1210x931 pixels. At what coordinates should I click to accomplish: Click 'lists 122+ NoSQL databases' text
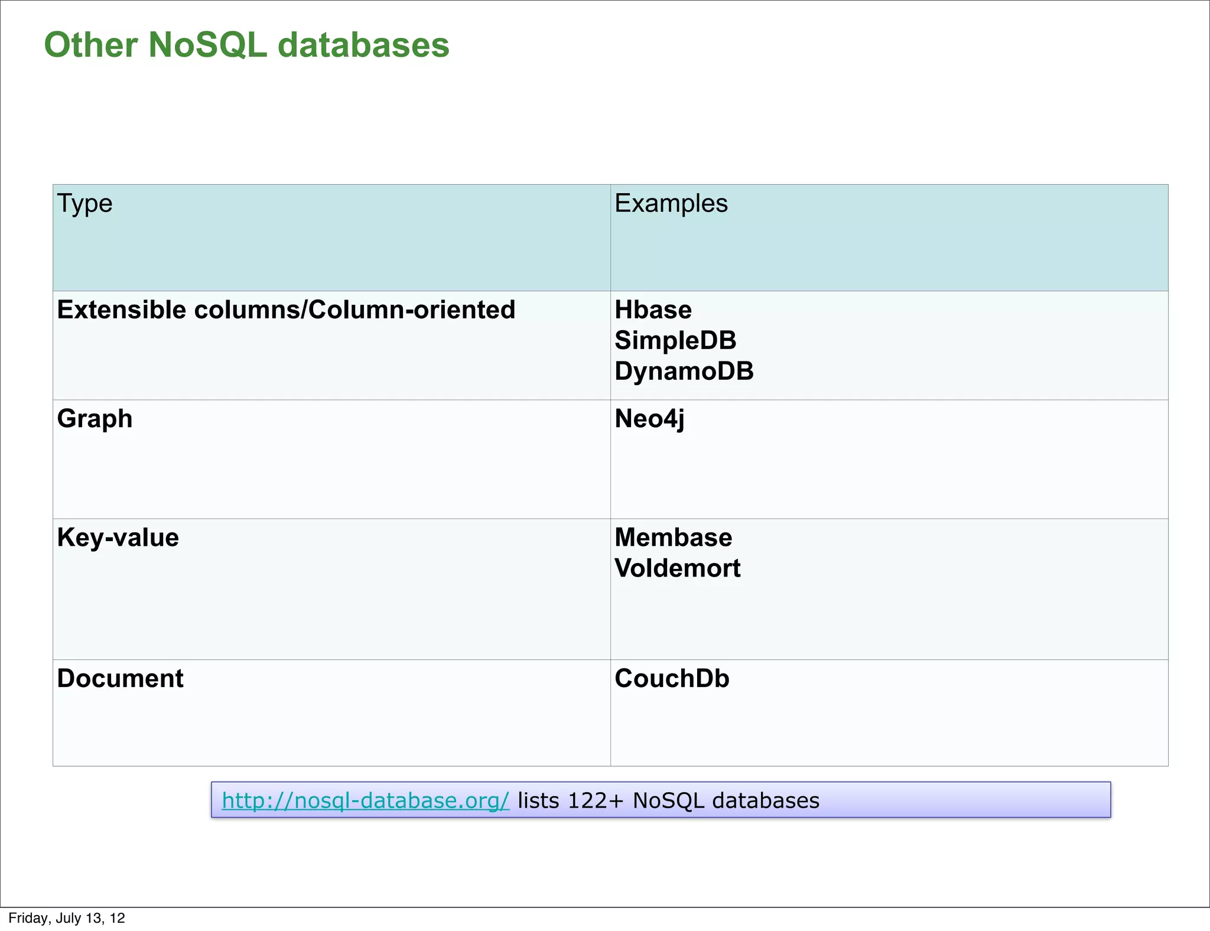pyautogui.click(x=669, y=800)
